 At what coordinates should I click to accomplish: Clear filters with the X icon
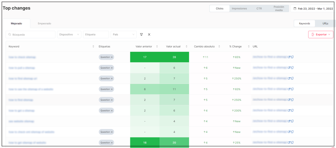point(149,34)
